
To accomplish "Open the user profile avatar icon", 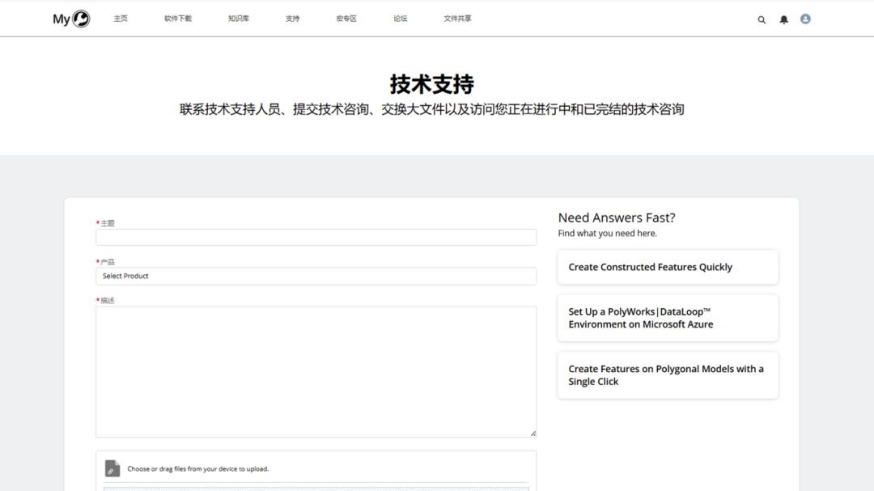I will (x=805, y=19).
